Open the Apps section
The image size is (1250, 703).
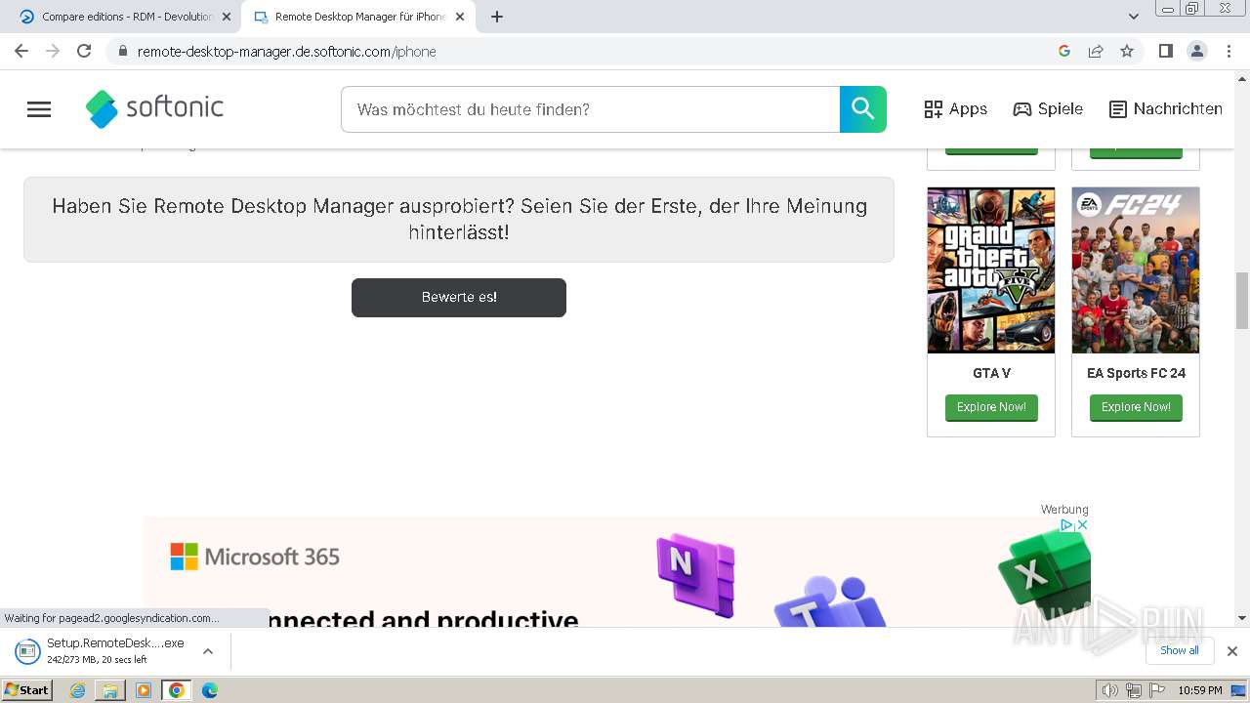pyautogui.click(x=956, y=109)
